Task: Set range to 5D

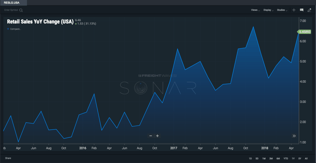Action: (x=257, y=159)
